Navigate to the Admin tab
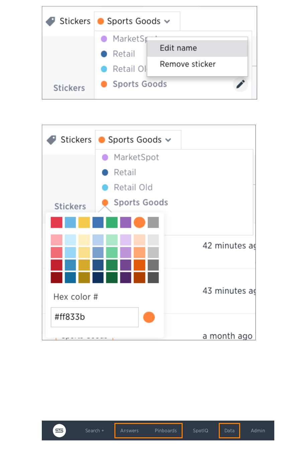The height and width of the screenshot is (449, 289). point(258,431)
